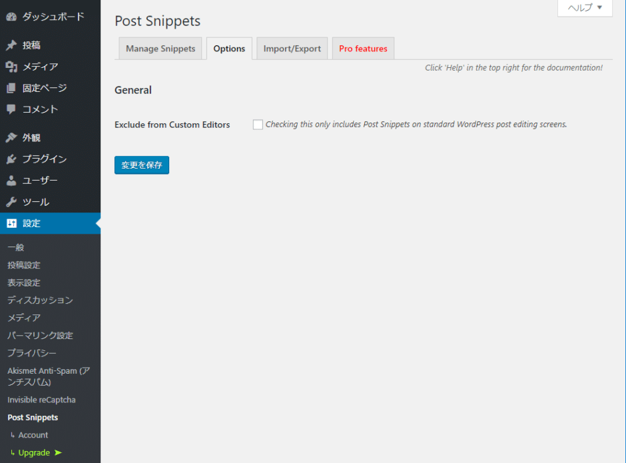The image size is (626, 463).
Task: Open Invisible reCaptcha settings
Action: (x=41, y=400)
